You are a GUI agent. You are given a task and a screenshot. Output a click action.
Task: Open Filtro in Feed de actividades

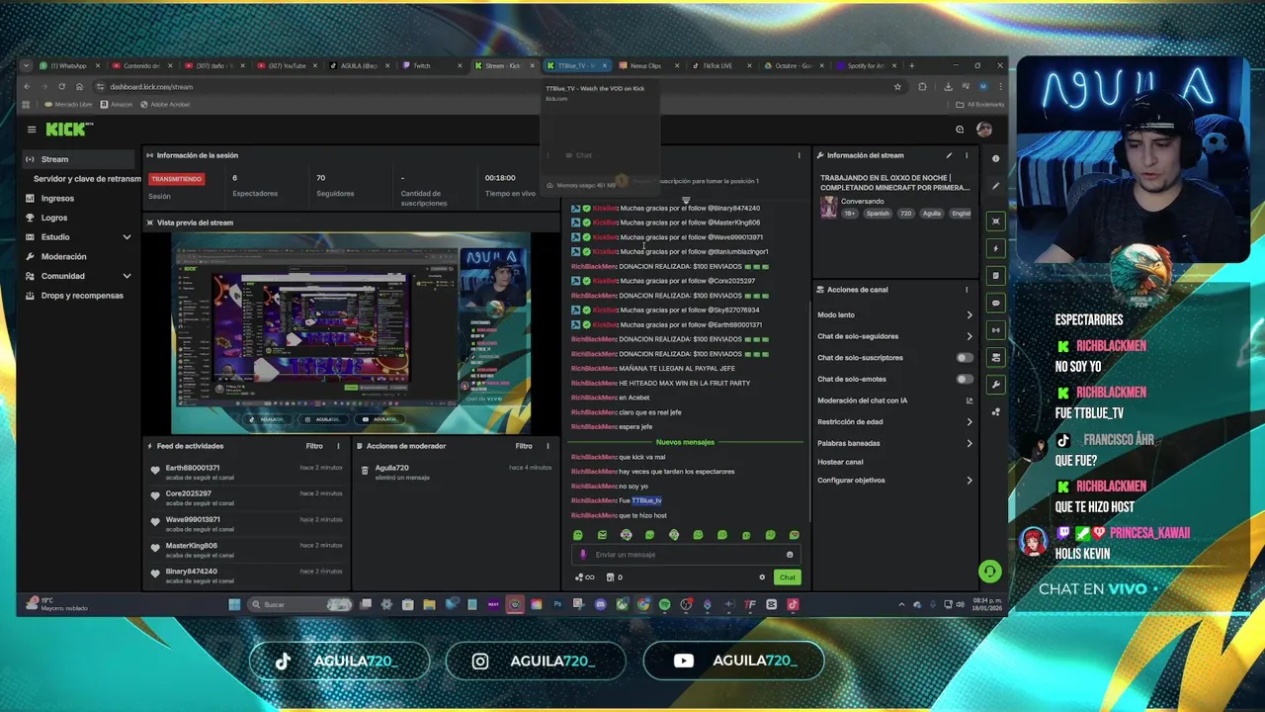[314, 446]
